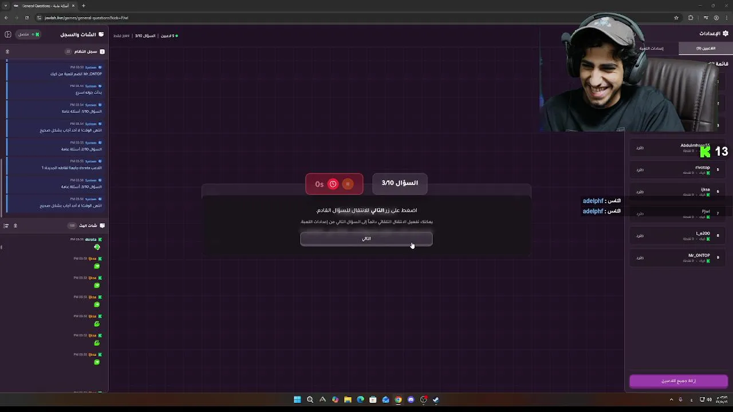Click the إزالة جميع اللاعبين remove-all button
This screenshot has height=412, width=733.
click(x=679, y=381)
